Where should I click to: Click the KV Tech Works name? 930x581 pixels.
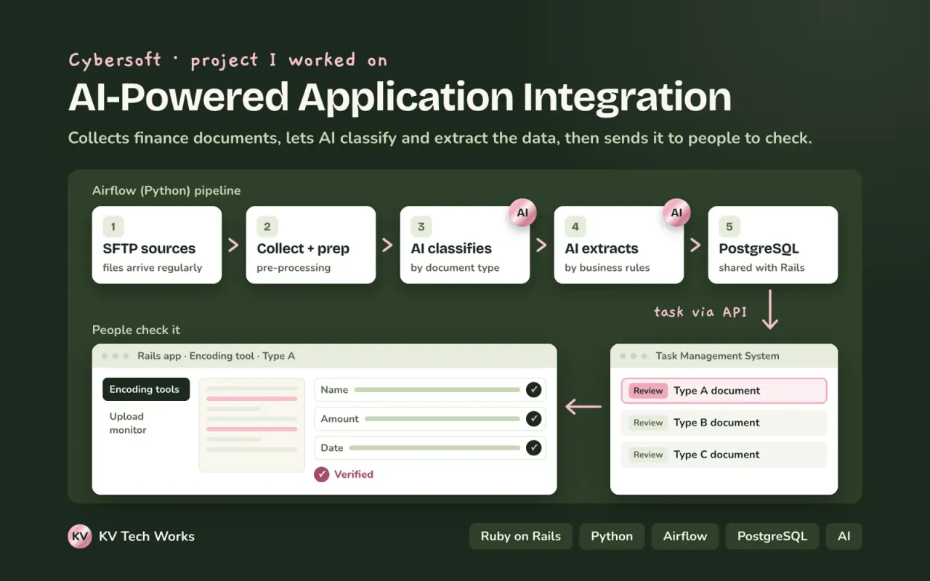point(147,537)
